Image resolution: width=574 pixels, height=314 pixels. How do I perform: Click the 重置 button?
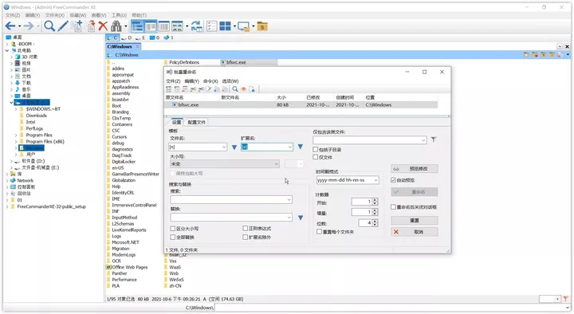click(x=414, y=220)
